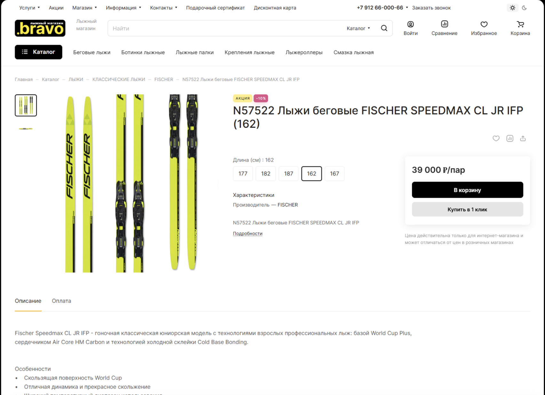Open Беговые лыжи category menu item
Image resolution: width=545 pixels, height=395 pixels.
(92, 52)
